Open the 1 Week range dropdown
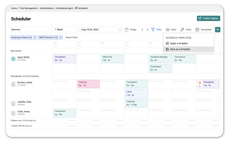This screenshot has height=147, width=232. click(x=66, y=30)
